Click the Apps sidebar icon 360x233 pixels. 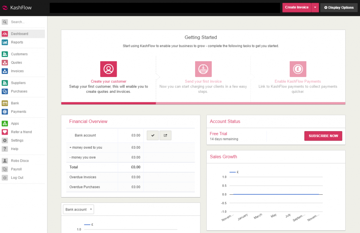5,123
